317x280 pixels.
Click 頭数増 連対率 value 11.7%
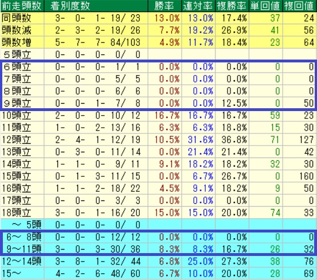201,42
